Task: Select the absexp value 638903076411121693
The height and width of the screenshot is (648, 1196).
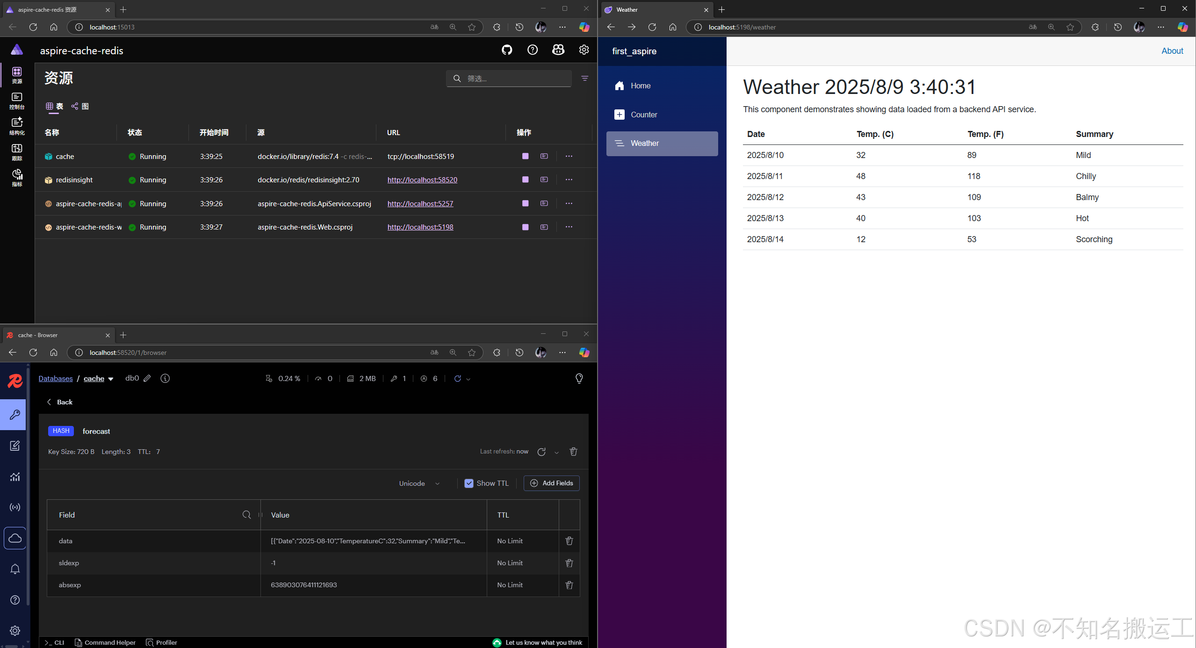Action: (304, 585)
